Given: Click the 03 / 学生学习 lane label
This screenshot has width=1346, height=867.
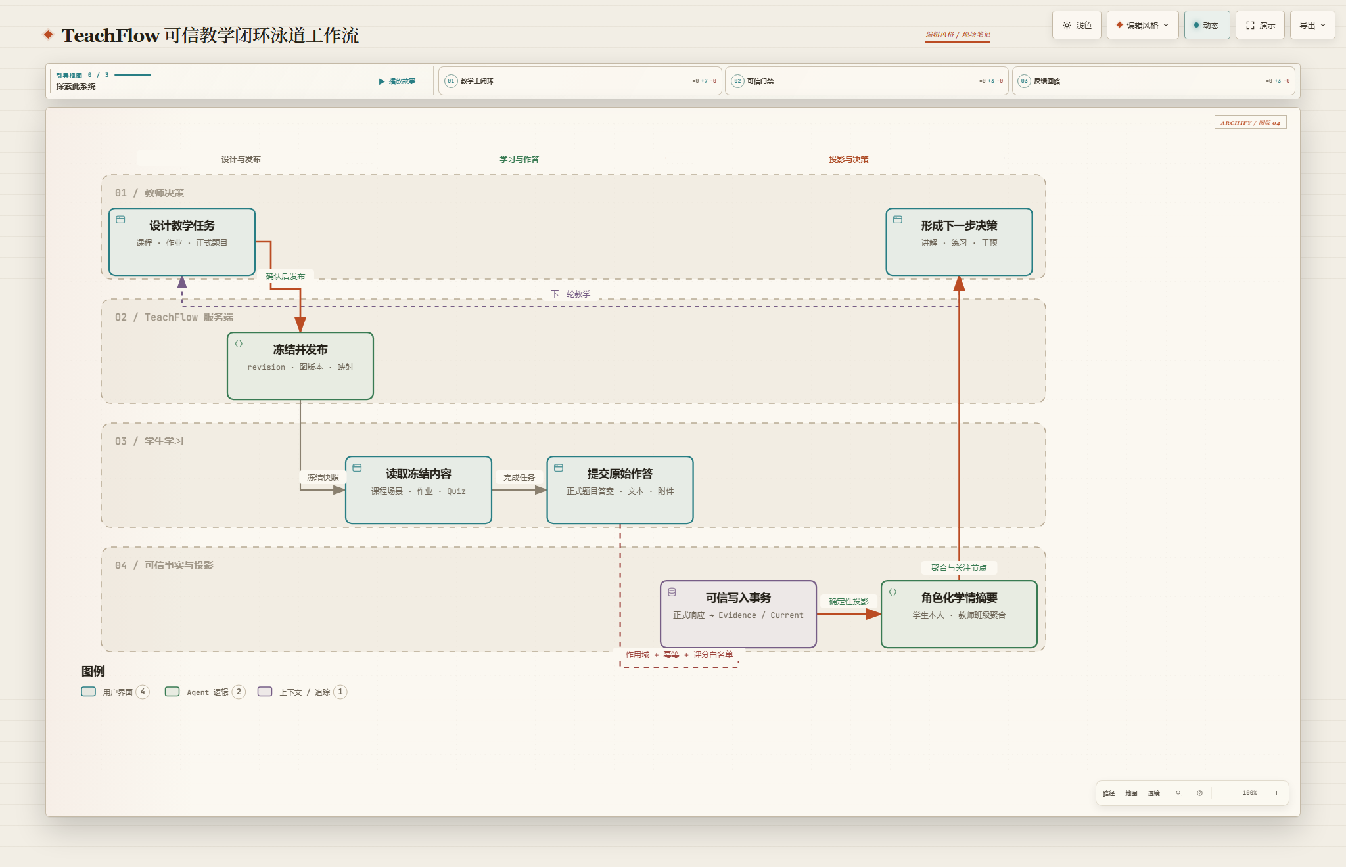Looking at the screenshot, I should point(149,441).
